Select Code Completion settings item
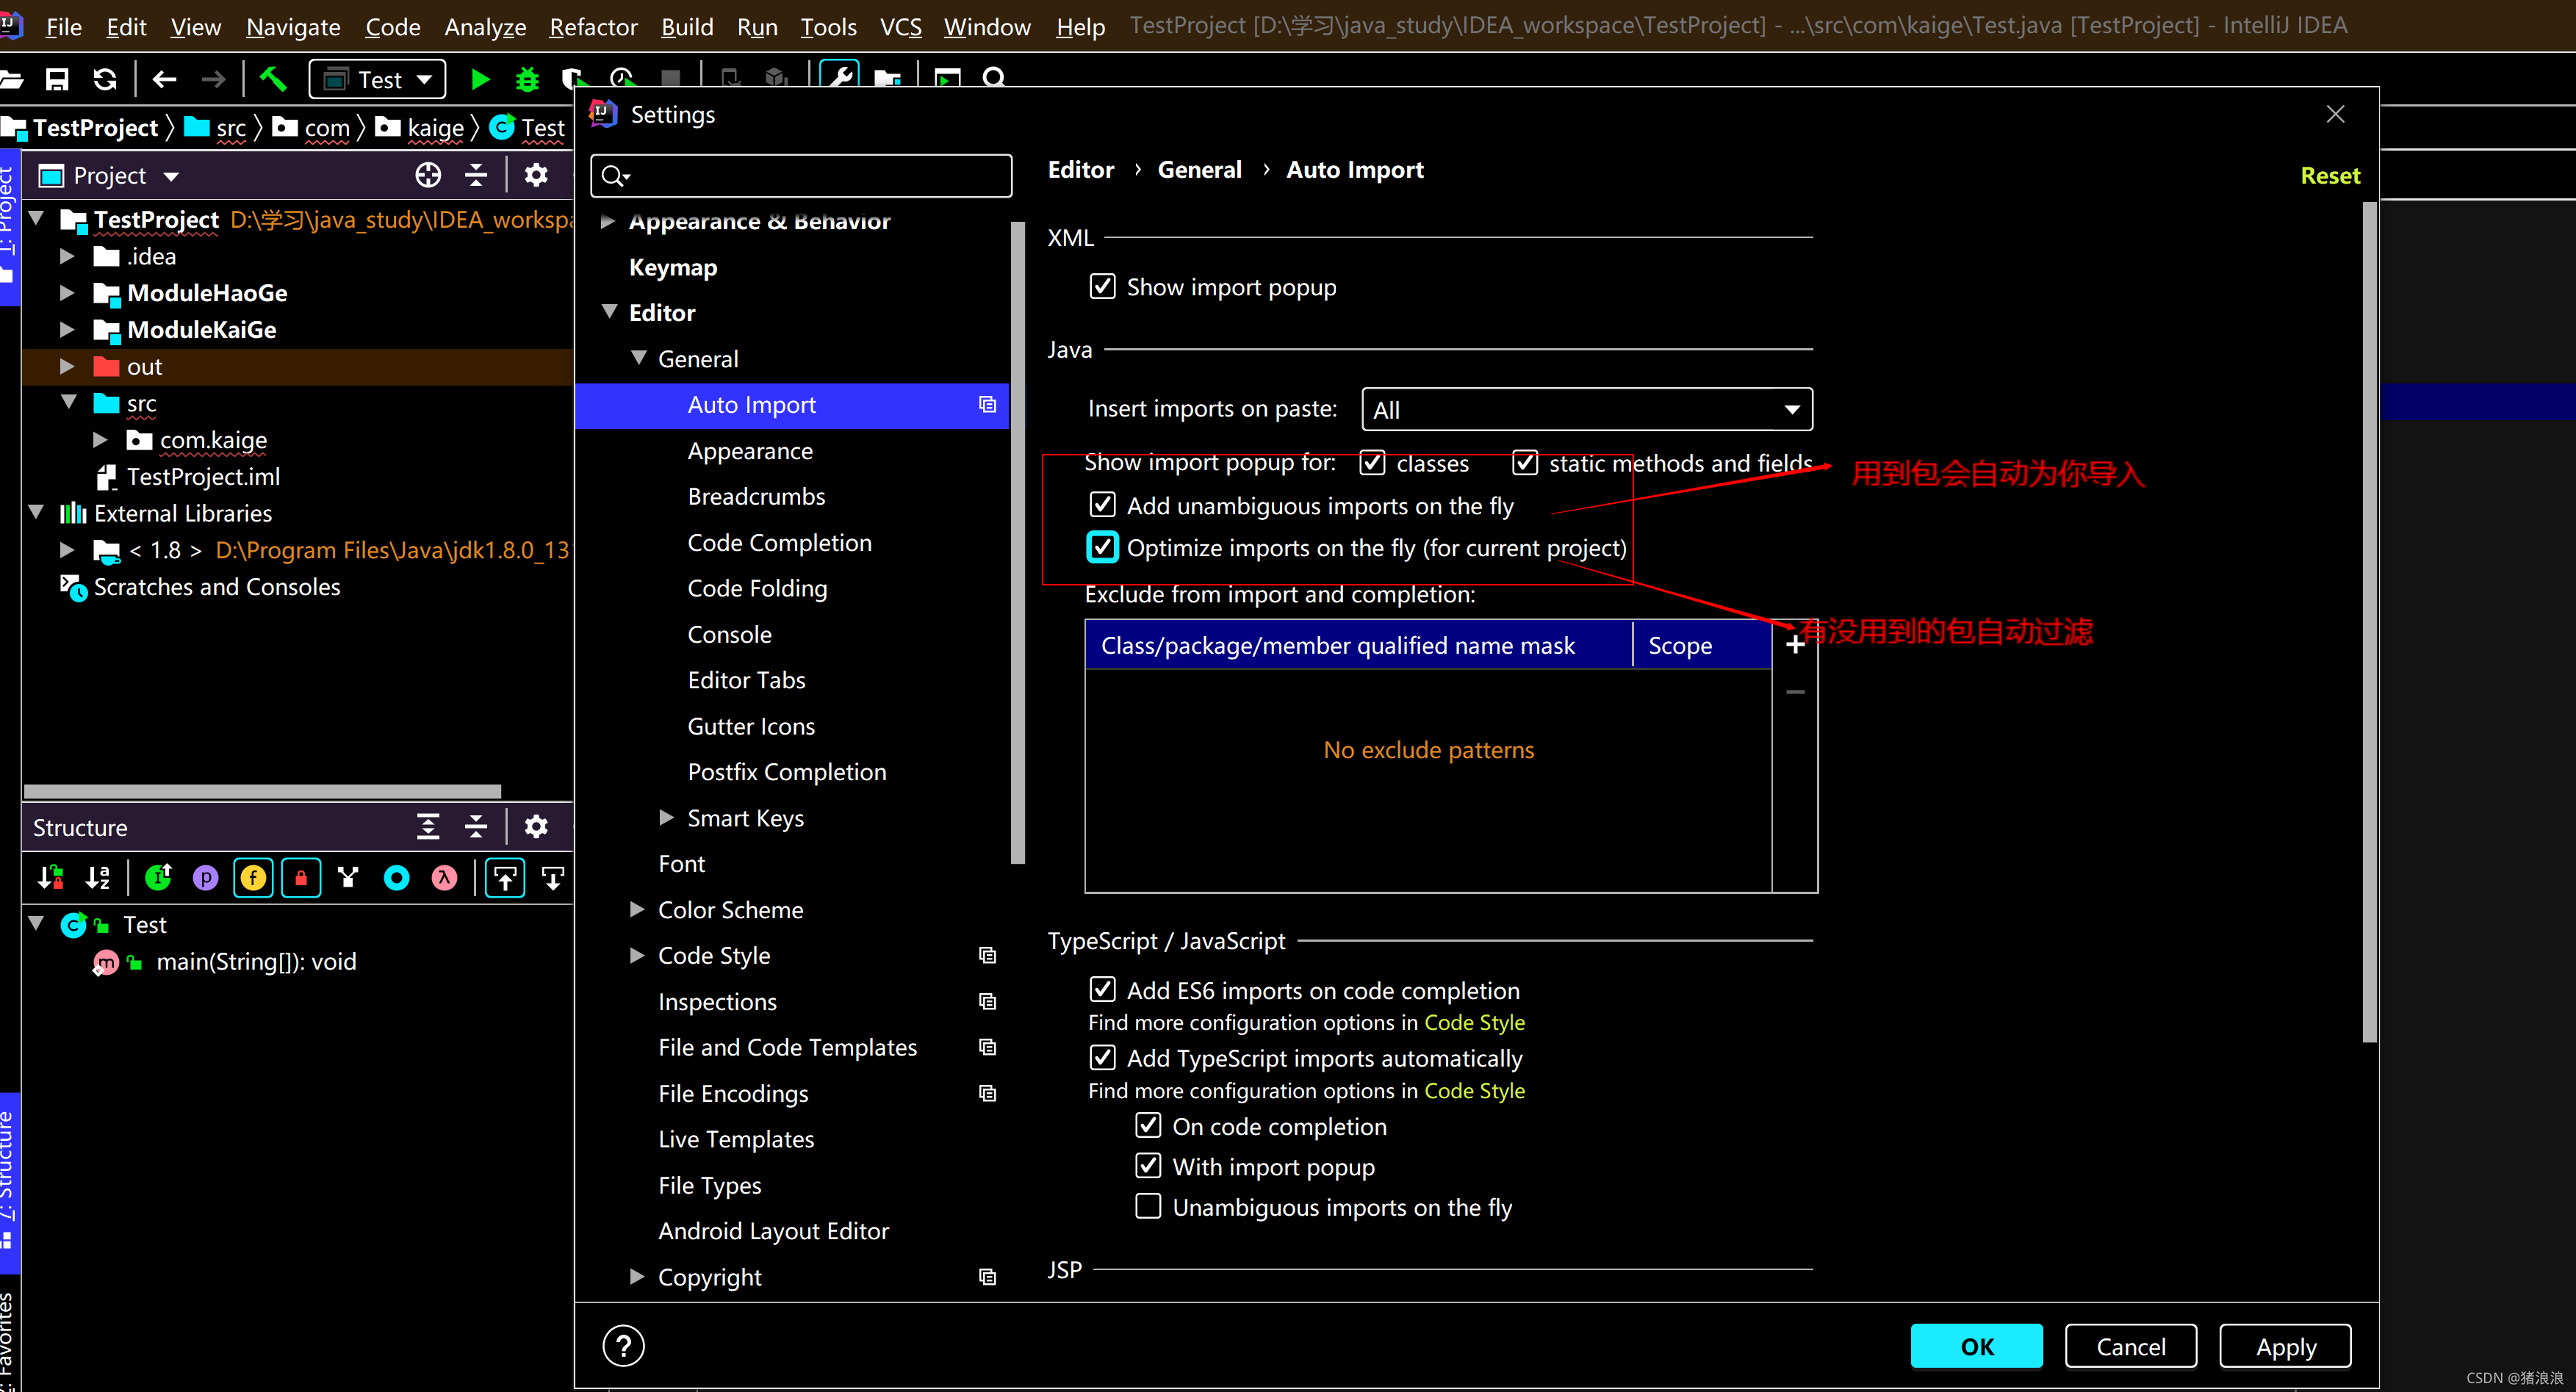The image size is (2576, 1392). [x=779, y=542]
